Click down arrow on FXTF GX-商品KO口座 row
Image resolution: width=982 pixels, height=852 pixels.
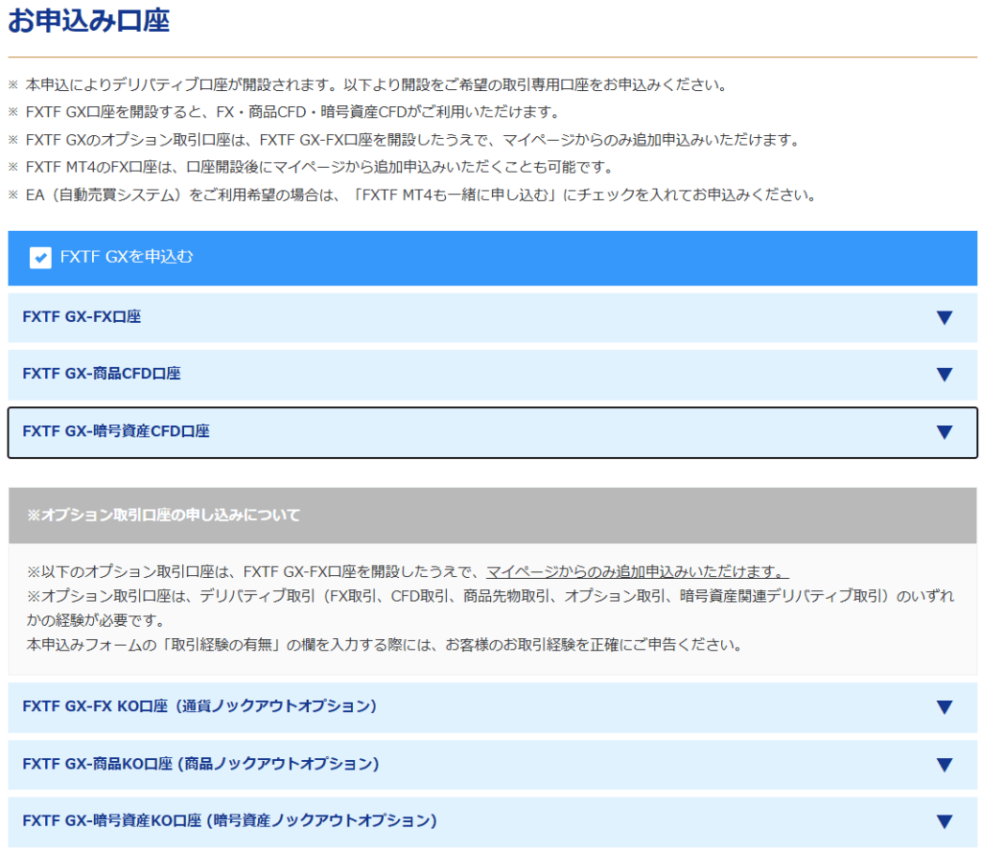click(x=944, y=764)
